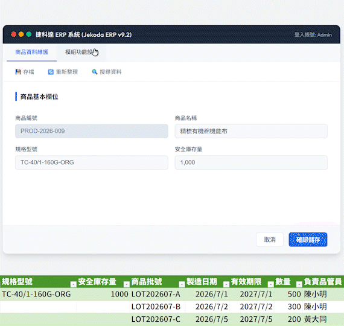344x326 pixels.
Task: Click the 取消 cancel button
Action: coord(270,240)
